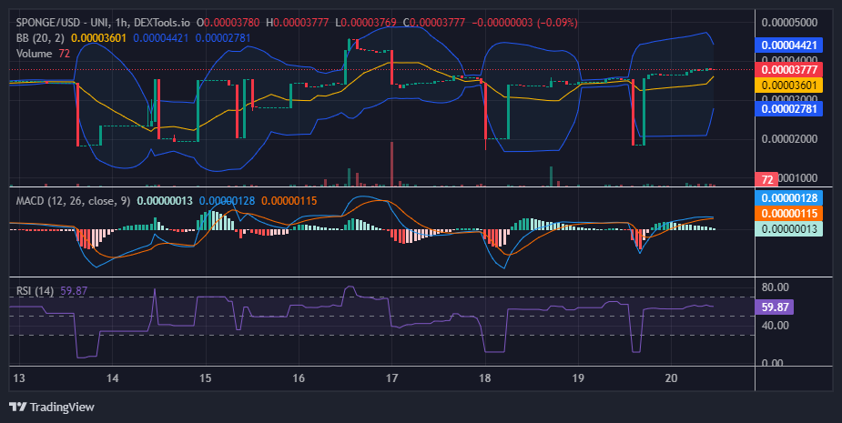Click the RSI (14) indicator label

(x=35, y=291)
